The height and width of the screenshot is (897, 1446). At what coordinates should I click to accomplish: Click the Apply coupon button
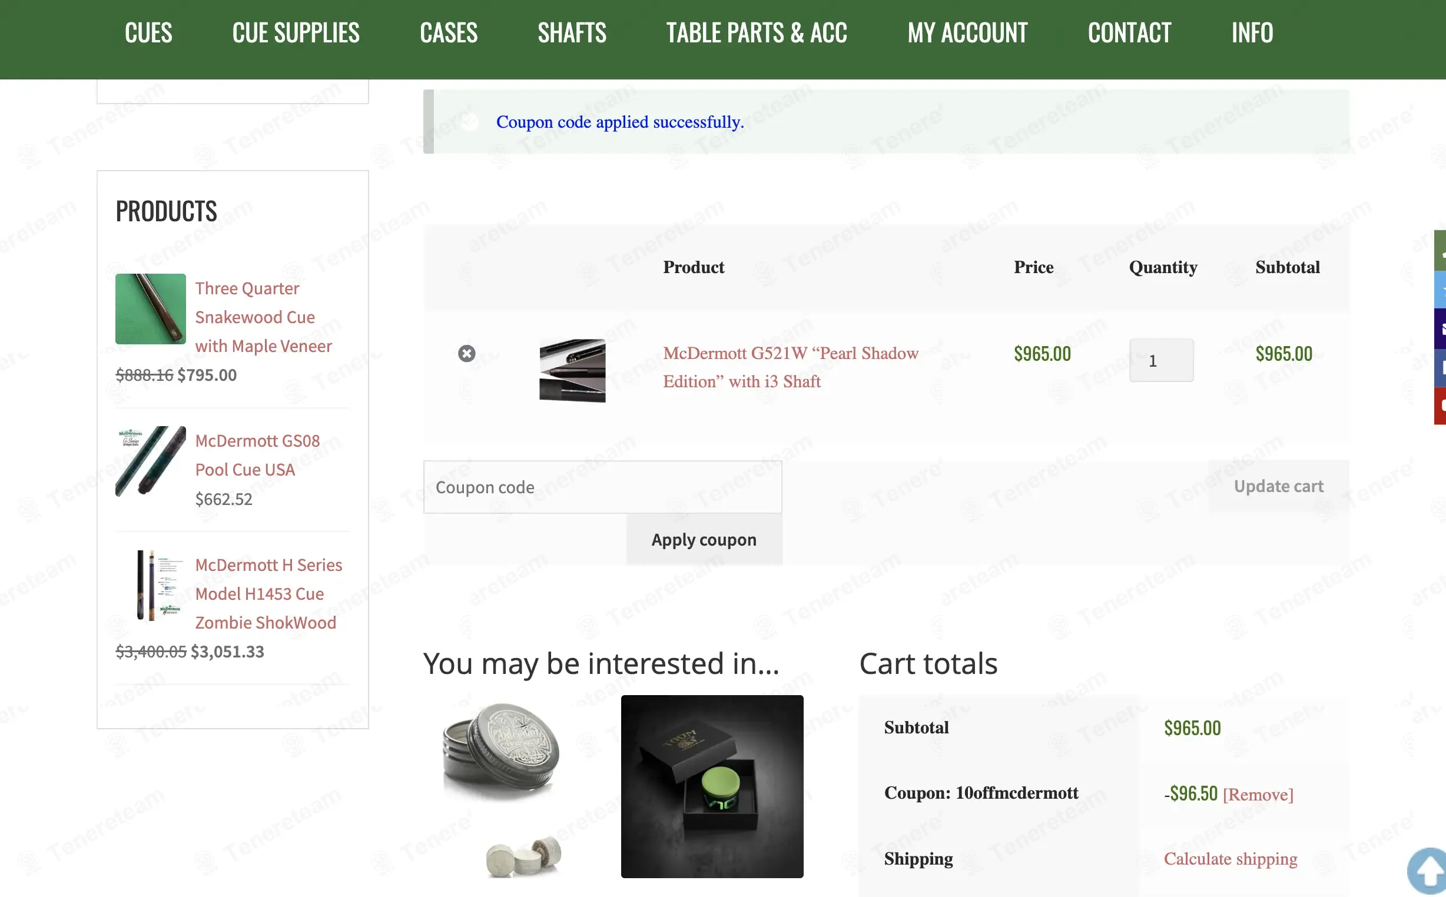[x=704, y=539]
